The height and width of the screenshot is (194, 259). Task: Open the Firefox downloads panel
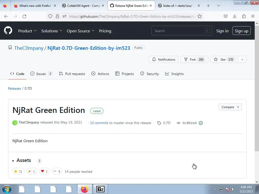tap(234, 16)
